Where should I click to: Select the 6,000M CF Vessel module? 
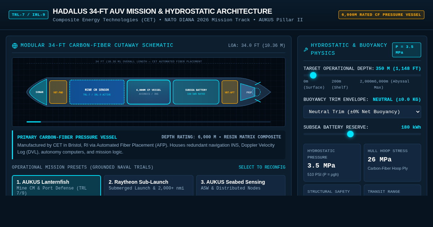point(149,92)
